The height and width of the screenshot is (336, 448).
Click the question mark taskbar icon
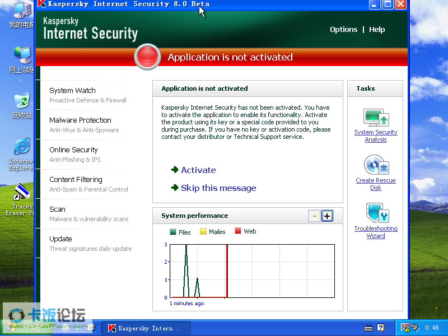pos(381,328)
